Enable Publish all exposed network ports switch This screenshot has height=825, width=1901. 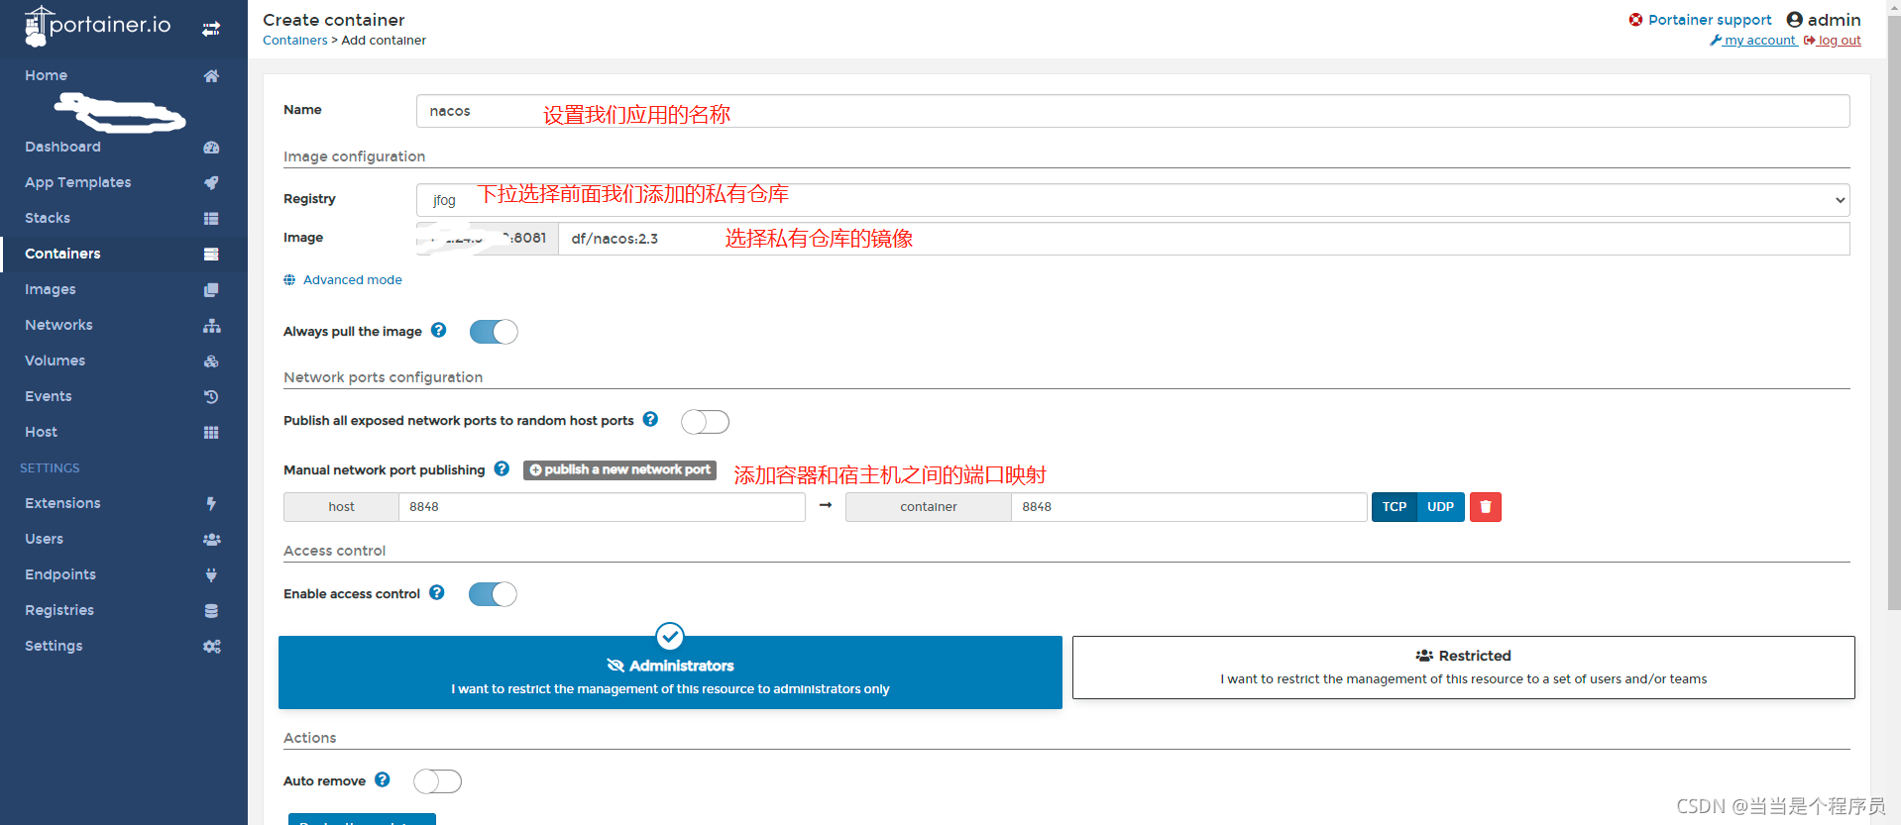[705, 422]
